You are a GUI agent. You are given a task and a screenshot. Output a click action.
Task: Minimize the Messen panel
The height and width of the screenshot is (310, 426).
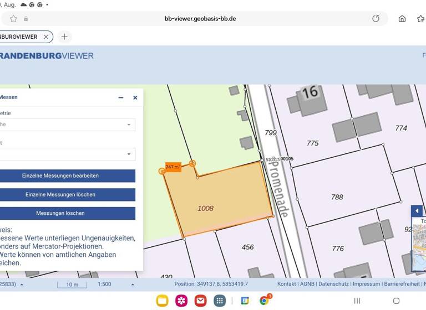pyautogui.click(x=121, y=97)
